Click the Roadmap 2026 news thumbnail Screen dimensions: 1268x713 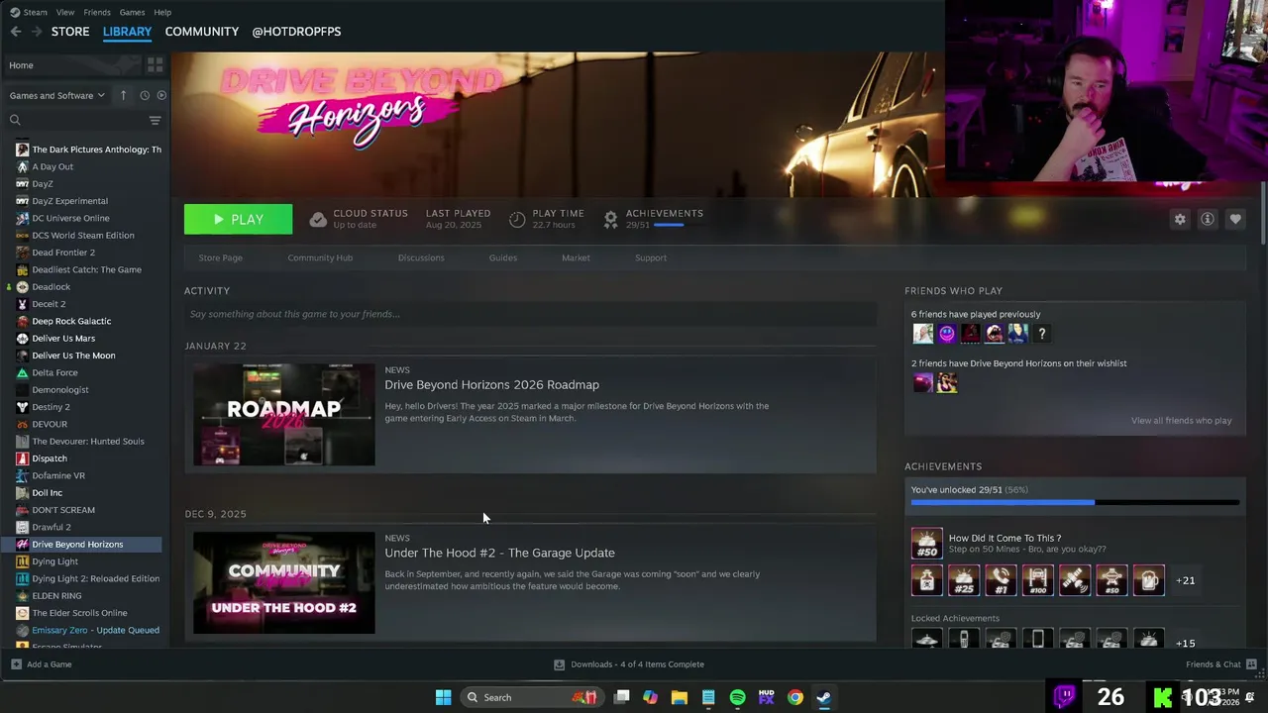[283, 414]
